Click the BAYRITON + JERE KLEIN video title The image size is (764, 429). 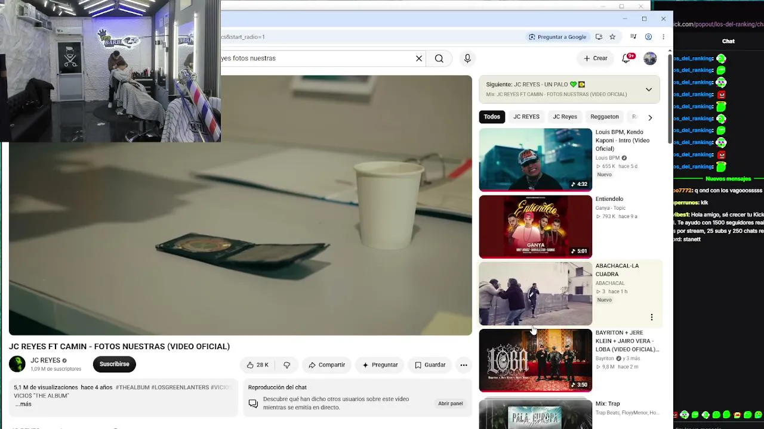tap(627, 341)
